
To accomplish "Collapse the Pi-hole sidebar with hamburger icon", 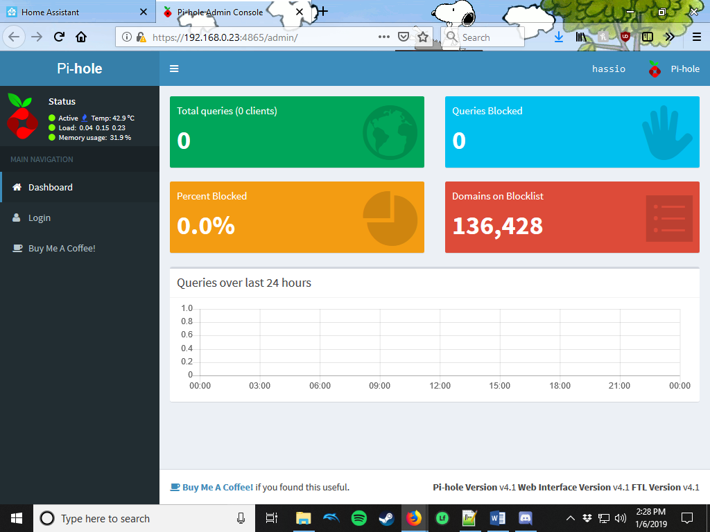I will pyautogui.click(x=174, y=69).
